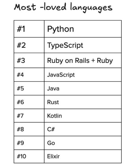
Task: Select the #3 rank cell
Action: pos(29,61)
